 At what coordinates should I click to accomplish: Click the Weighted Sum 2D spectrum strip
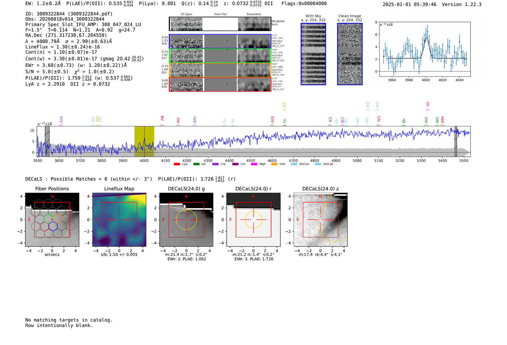point(220,24)
